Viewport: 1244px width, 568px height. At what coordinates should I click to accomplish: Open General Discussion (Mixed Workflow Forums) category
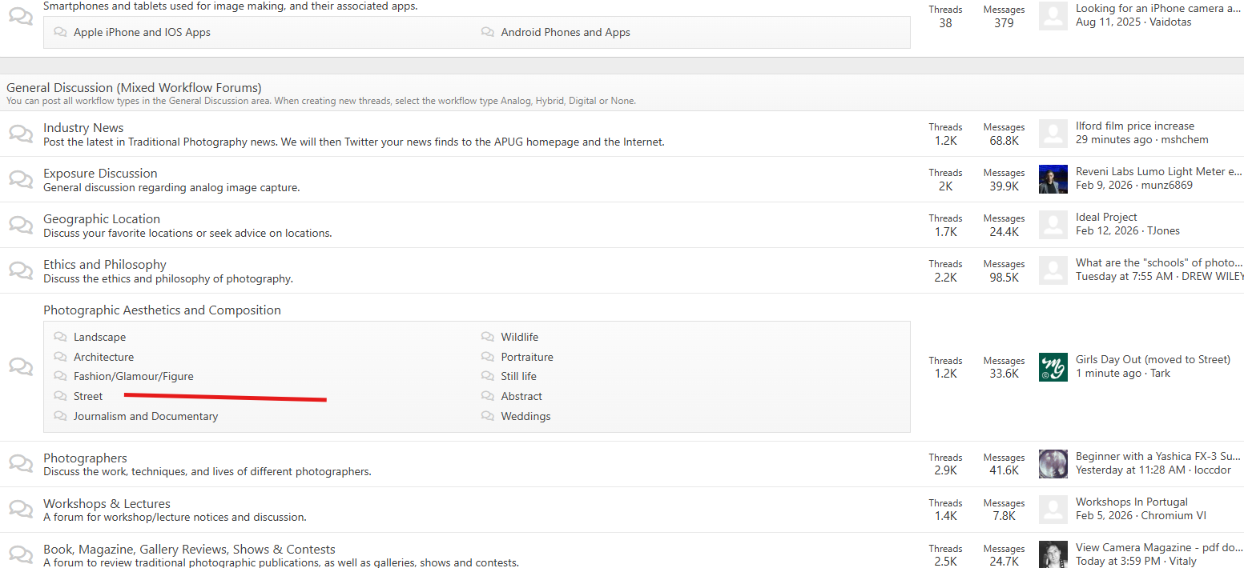point(134,88)
